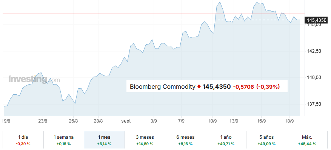Click the 145,4350 current price label
Viewport: 331px width, 150px height.
(x=316, y=20)
